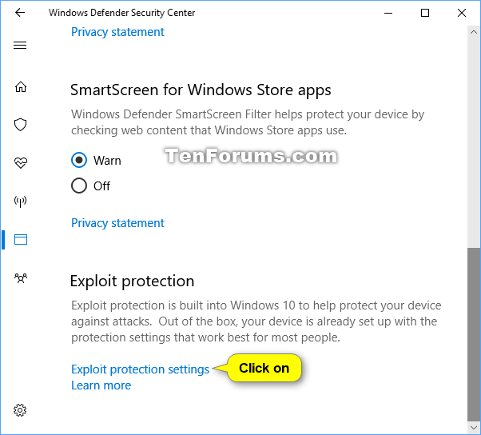Screen dimensions: 481x435
Task: Open the Learn more link
Action: [x=101, y=385]
